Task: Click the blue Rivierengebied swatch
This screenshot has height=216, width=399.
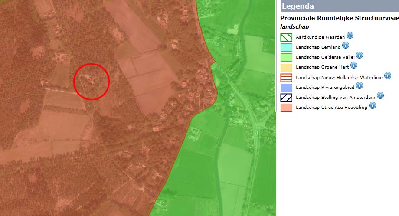Action: click(286, 88)
